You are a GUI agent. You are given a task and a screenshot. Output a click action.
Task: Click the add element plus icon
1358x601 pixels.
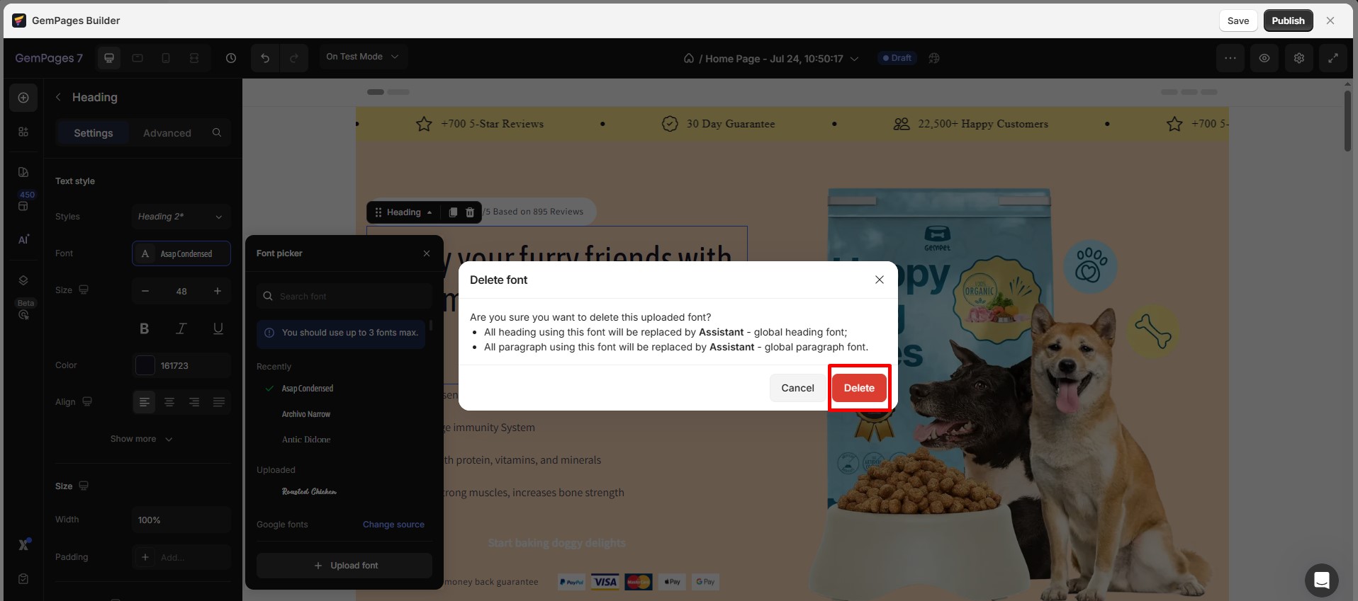point(23,98)
